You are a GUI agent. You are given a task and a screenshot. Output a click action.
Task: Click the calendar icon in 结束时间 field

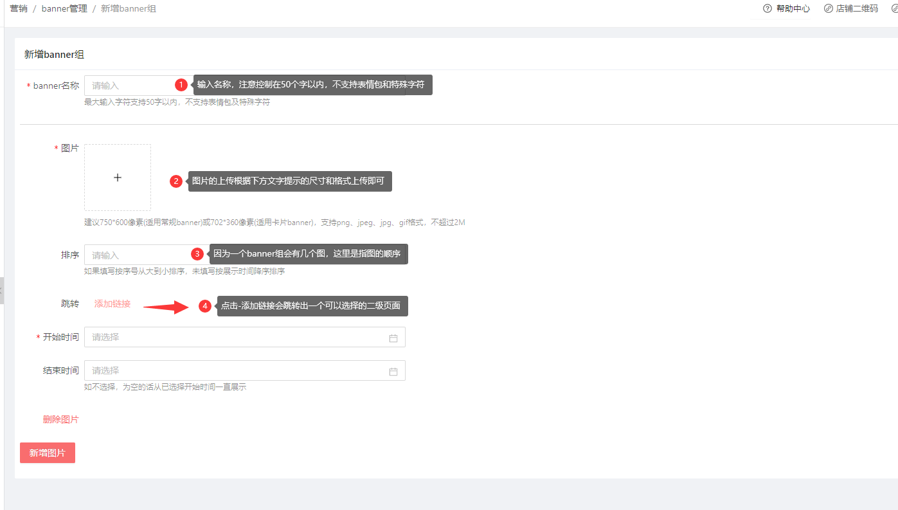pyautogui.click(x=393, y=371)
